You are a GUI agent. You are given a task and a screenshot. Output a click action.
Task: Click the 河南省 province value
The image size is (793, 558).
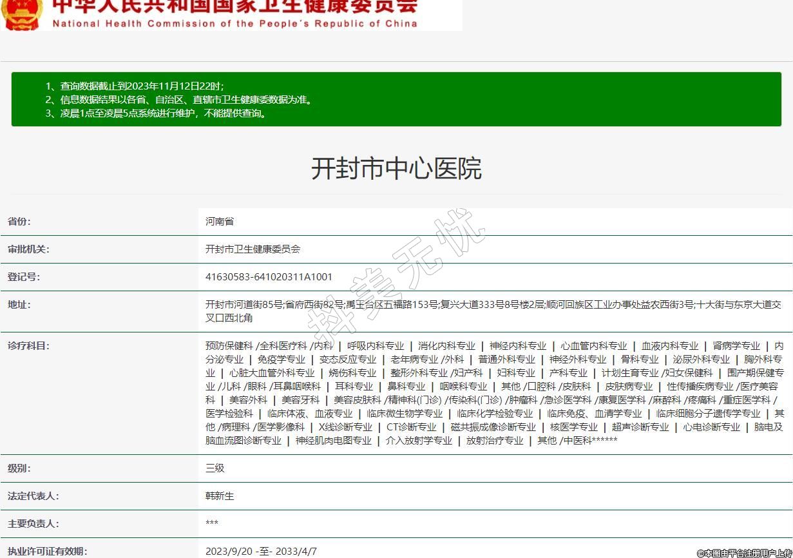220,222
